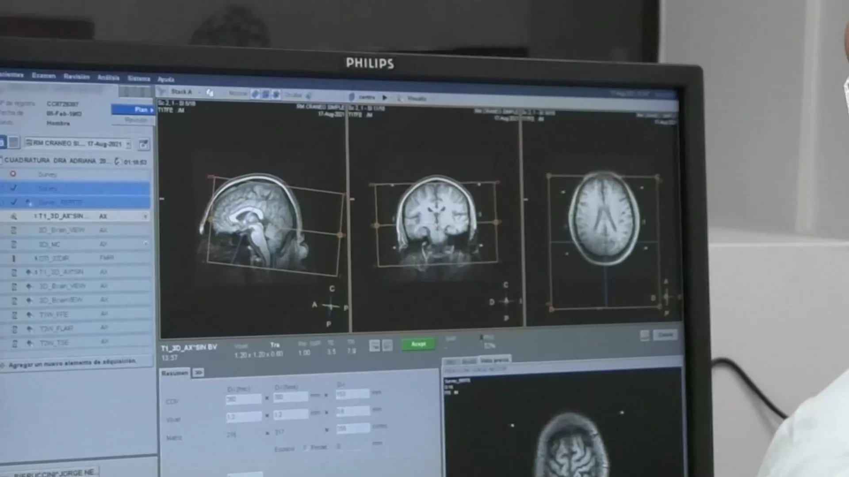
Task: Click the greyed Revisión button below Plan
Action: coord(133,120)
